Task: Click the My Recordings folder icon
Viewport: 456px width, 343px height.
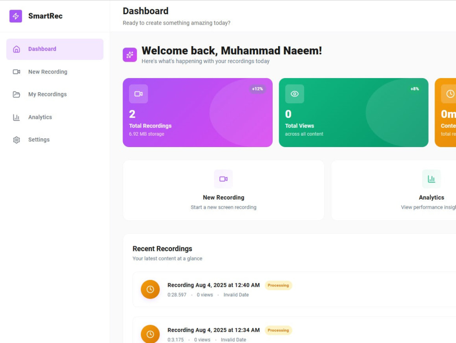Action: pyautogui.click(x=16, y=95)
